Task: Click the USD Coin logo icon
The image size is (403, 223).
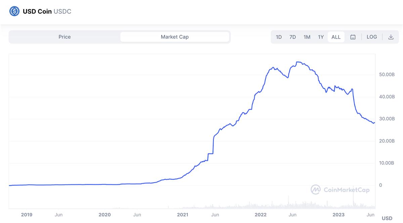Action: 14,11
